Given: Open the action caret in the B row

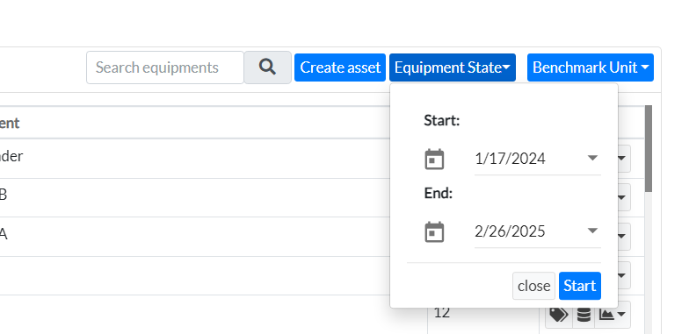Looking at the screenshot, I should (x=622, y=198).
